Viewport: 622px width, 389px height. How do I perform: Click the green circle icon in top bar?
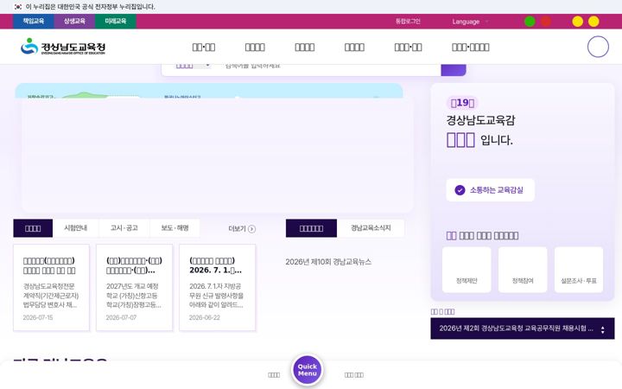pos(530,22)
